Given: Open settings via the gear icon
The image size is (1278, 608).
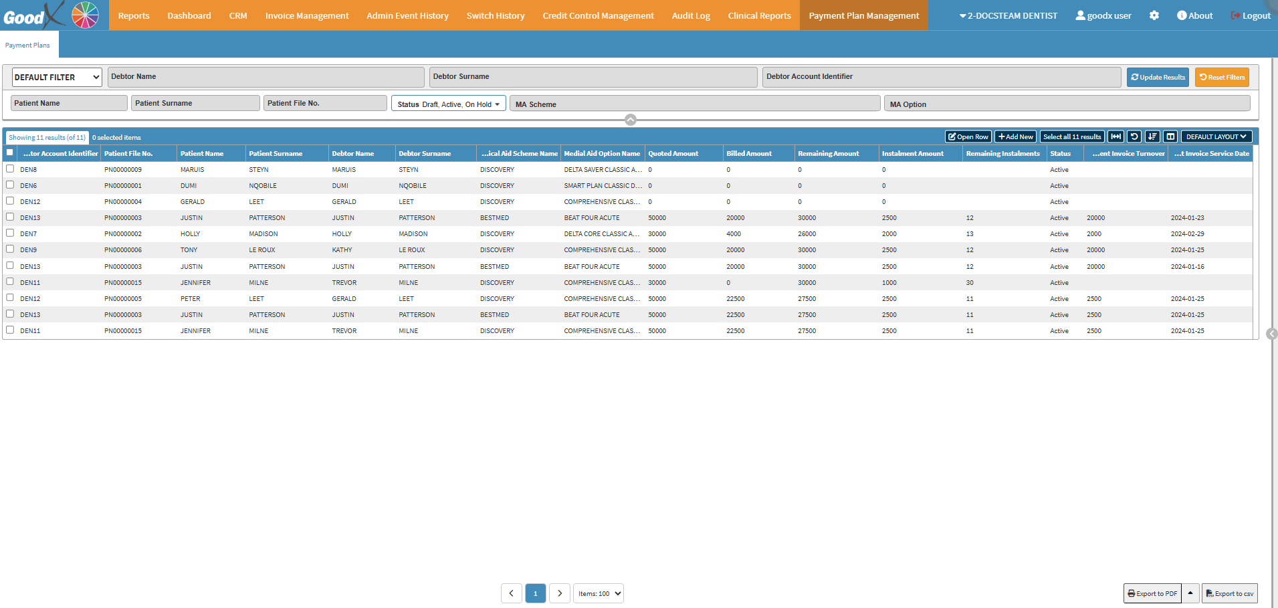Looking at the screenshot, I should (1154, 15).
